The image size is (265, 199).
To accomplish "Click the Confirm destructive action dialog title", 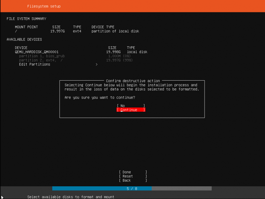I will [x=133, y=81].
